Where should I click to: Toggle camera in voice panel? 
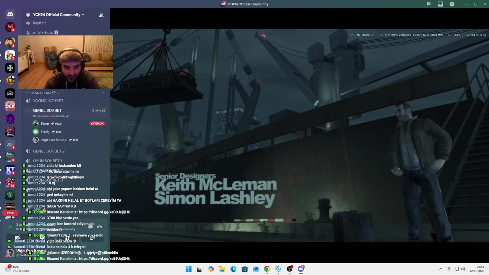click(17, 238)
